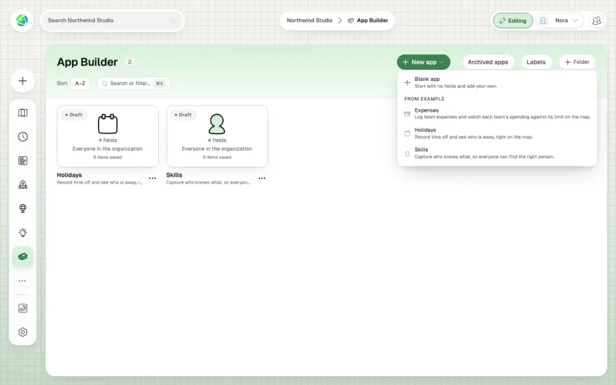Open the Skills draft app card
The image size is (616, 385).
[x=217, y=136]
